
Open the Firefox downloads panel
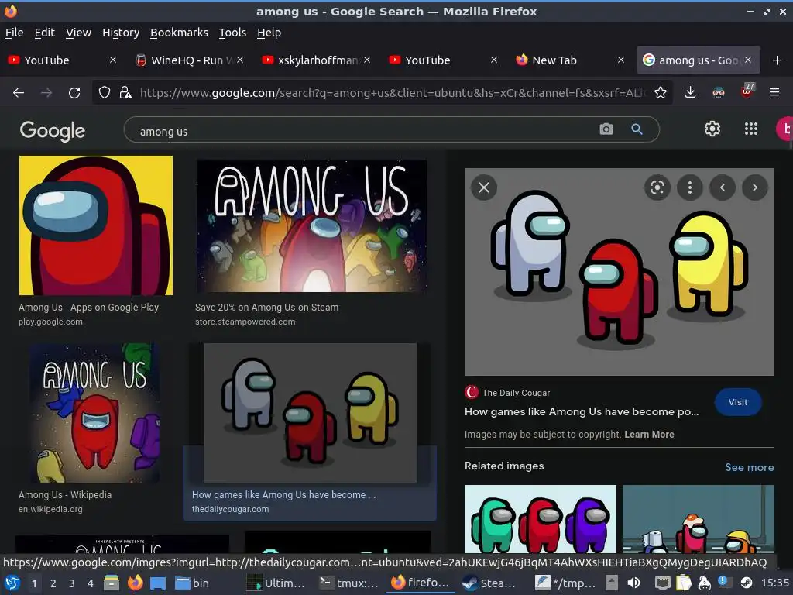pos(690,93)
